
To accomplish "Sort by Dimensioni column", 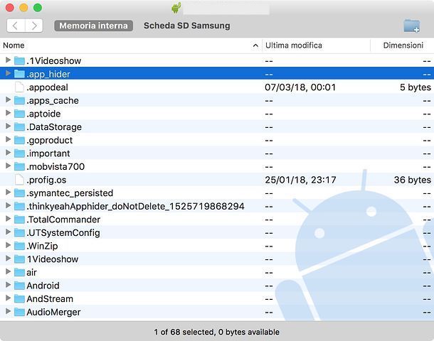I will [x=403, y=45].
